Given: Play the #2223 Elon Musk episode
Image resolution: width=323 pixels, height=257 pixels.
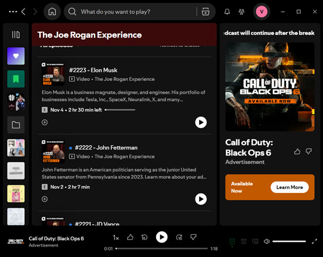Looking at the screenshot, I should click(x=201, y=122).
